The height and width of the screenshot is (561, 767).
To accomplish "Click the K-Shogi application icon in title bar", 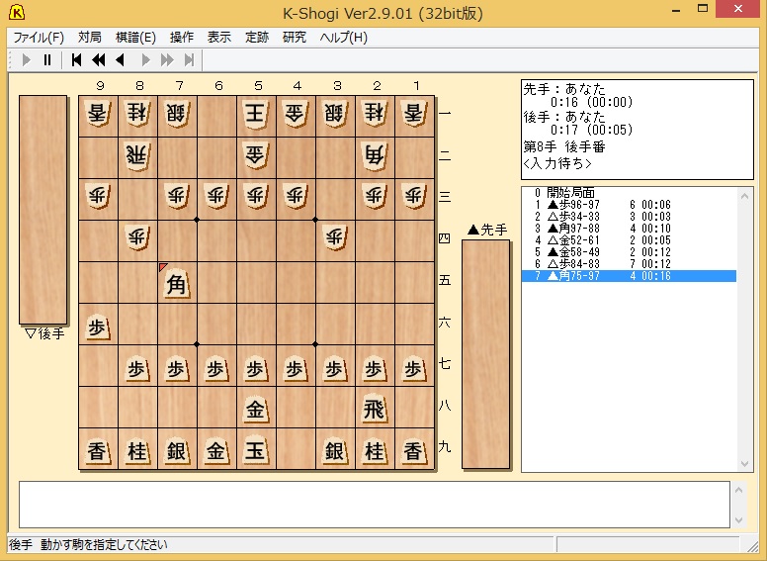I will [x=17, y=13].
